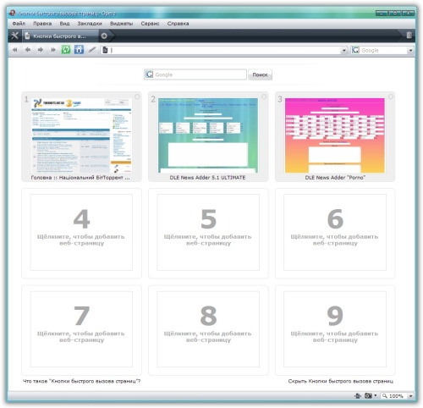Click the Reload page green icon
The height and width of the screenshot is (408, 423).
point(66,50)
